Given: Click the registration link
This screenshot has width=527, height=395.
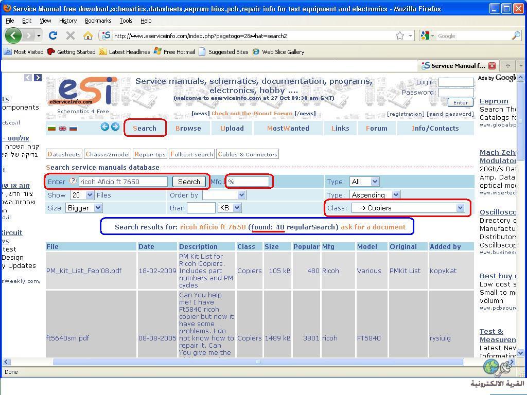Looking at the screenshot, I should [406, 114].
